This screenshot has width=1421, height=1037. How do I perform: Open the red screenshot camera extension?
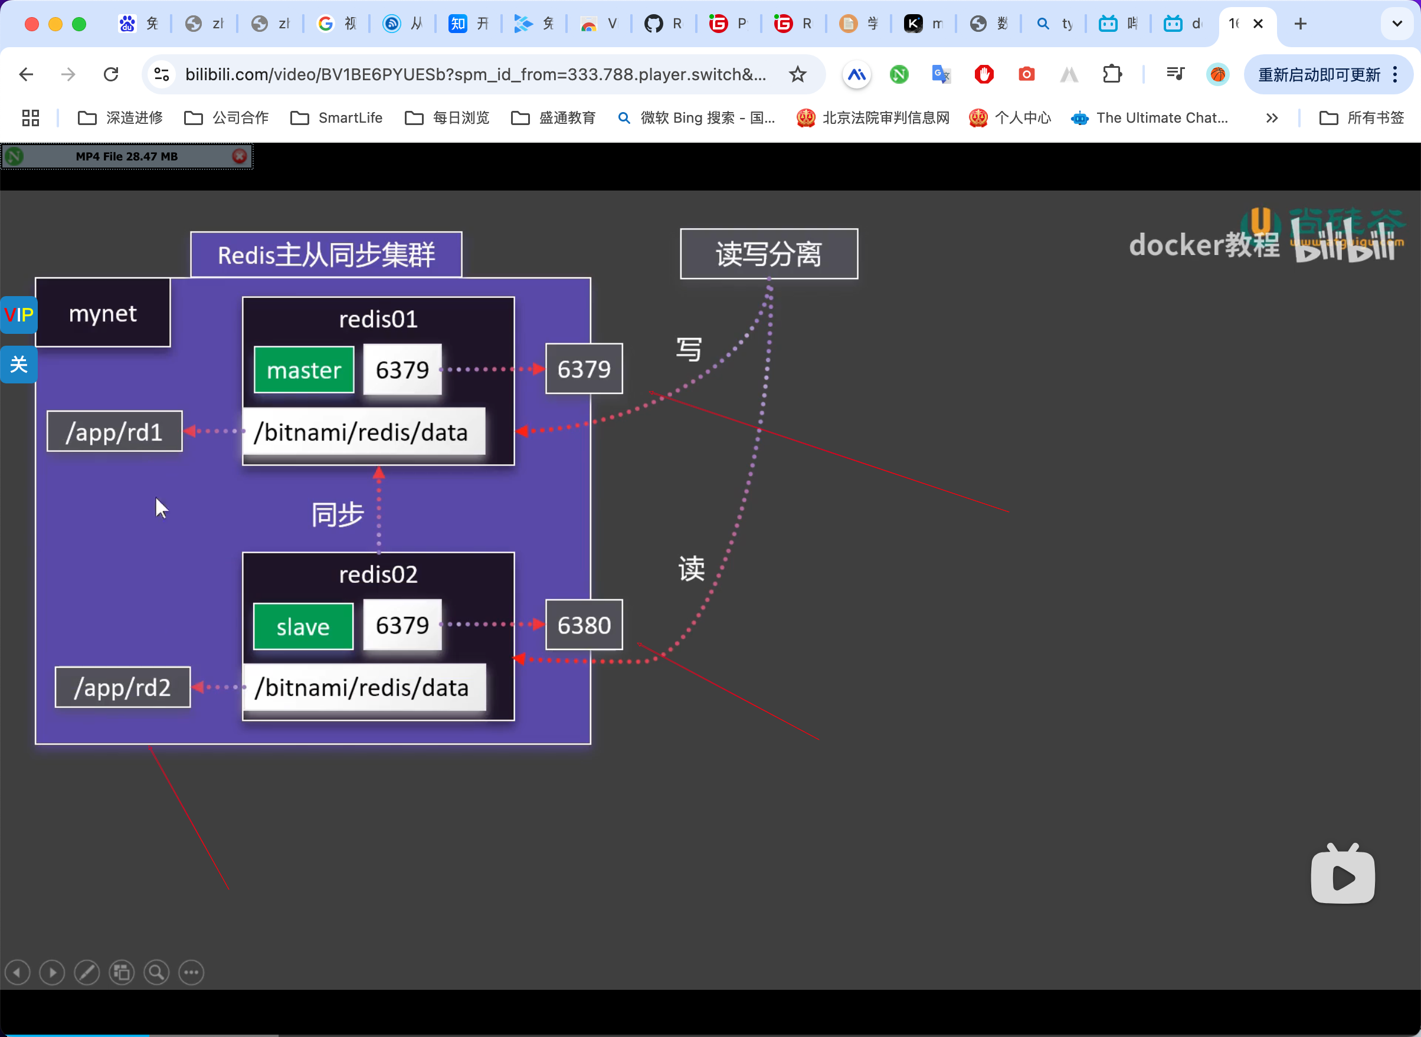[1026, 75]
